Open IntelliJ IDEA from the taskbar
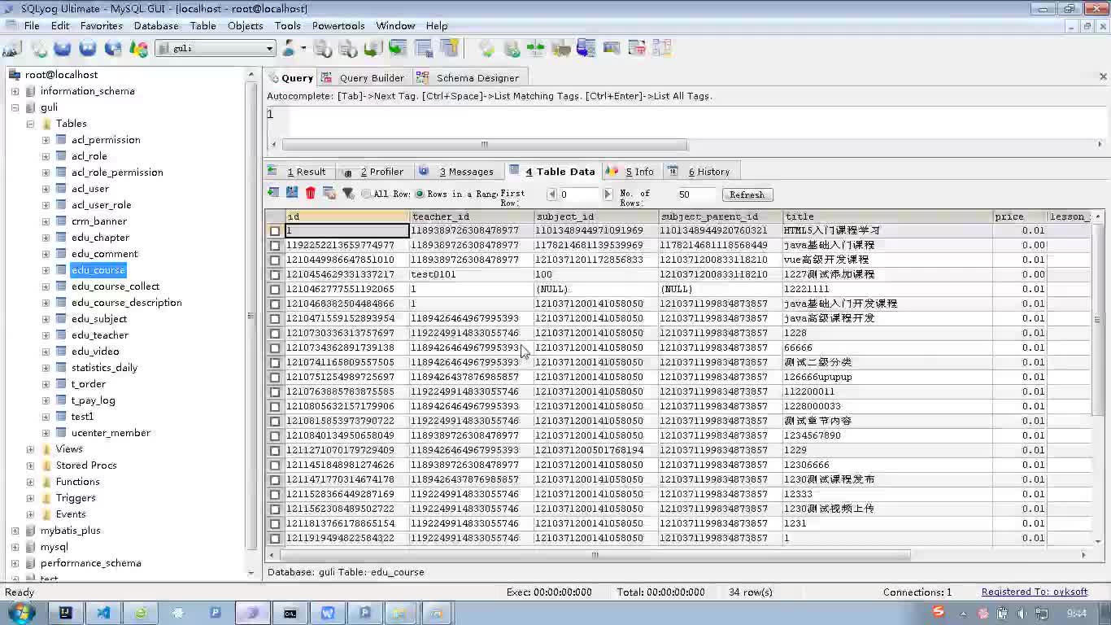This screenshot has width=1111, height=625. 65,613
